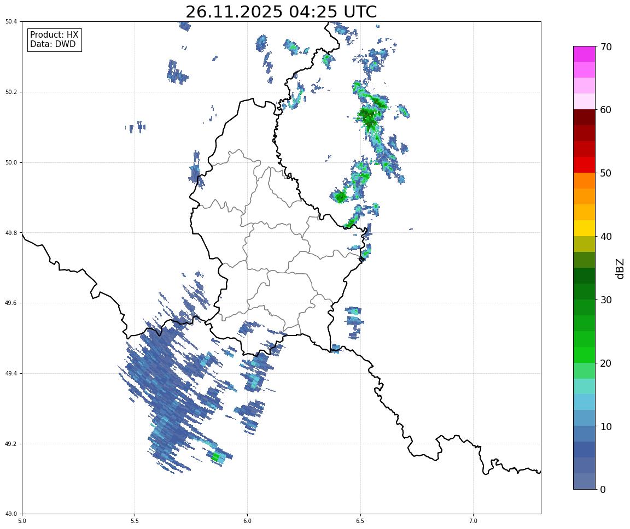The width and height of the screenshot is (630, 529).
Task: Click the latitude tick label 50.2
Action: click(x=11, y=92)
